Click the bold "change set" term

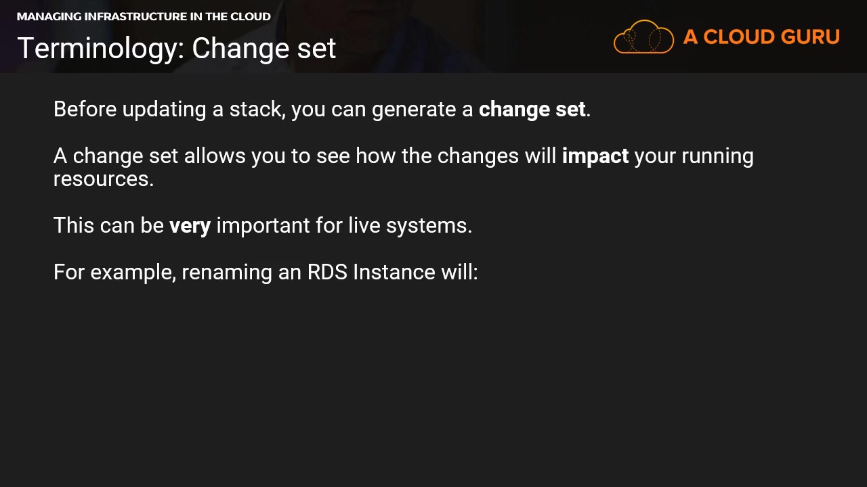532,110
